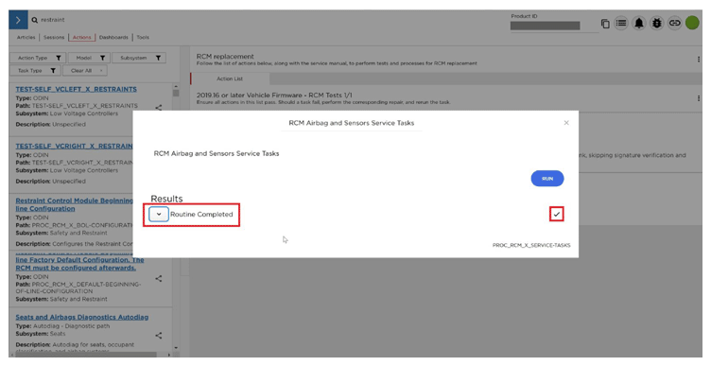This screenshot has height=366, width=711.
Task: Expand the Routine Completed result chevron
Action: pos(159,214)
